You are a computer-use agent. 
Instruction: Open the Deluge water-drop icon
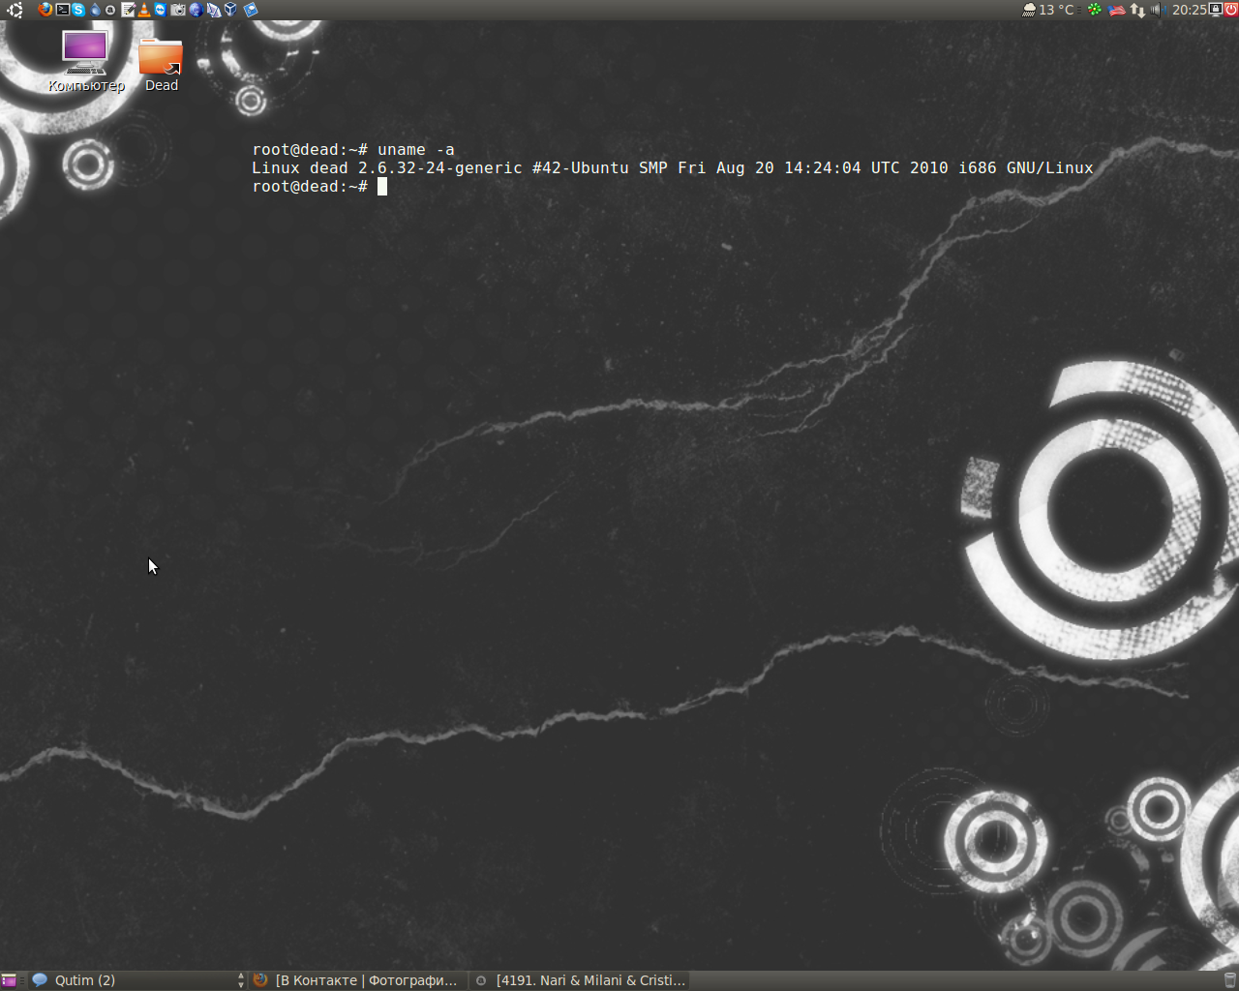point(95,10)
